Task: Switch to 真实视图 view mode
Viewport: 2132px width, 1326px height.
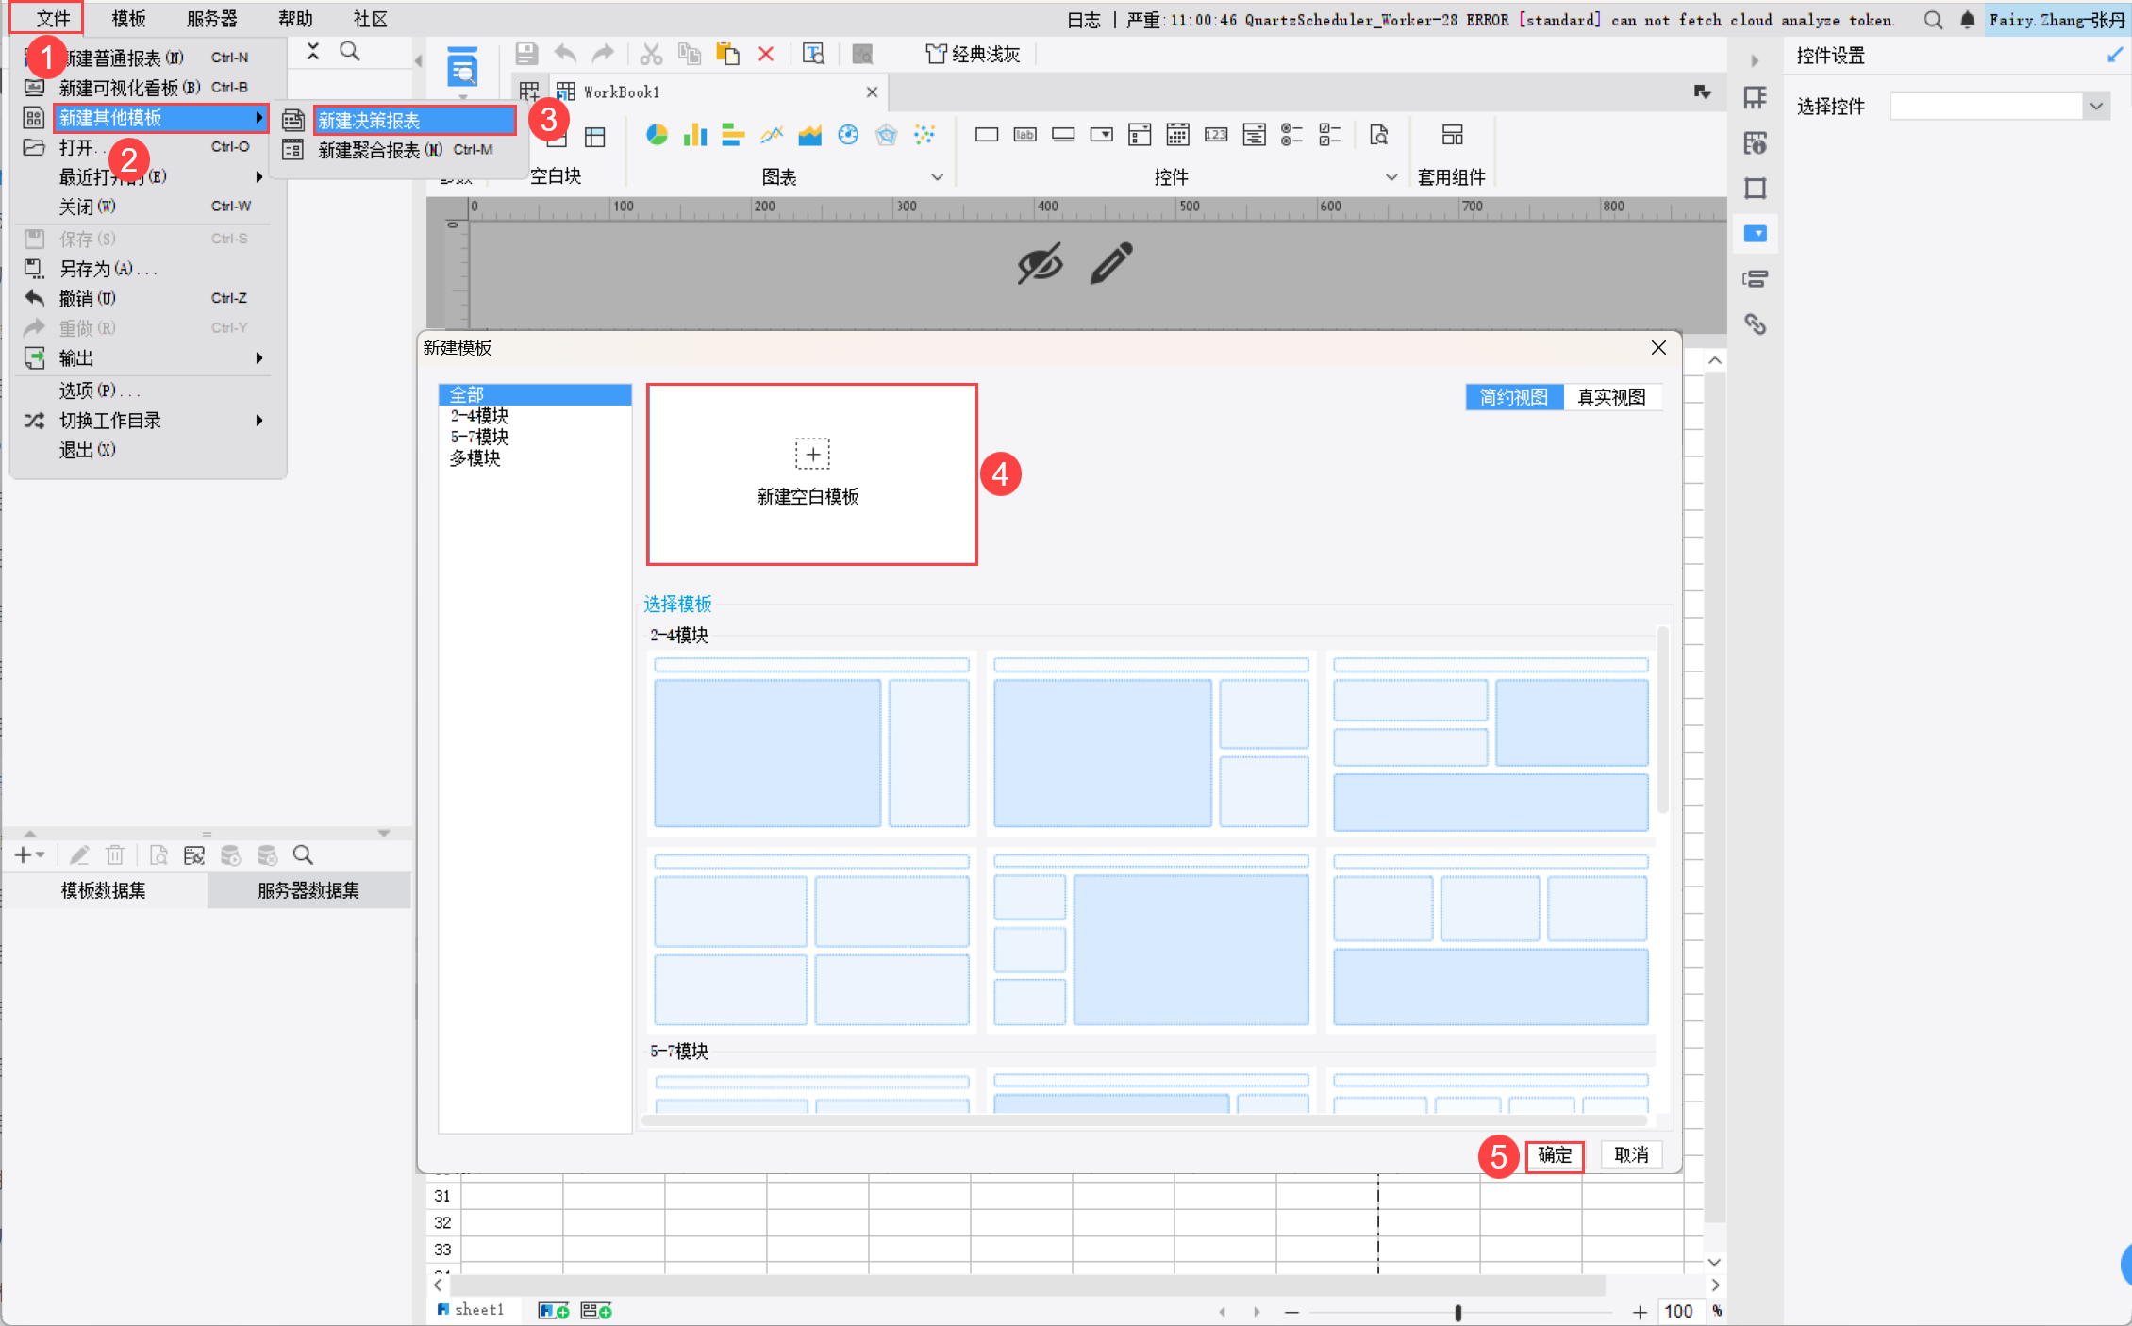Action: tap(1611, 397)
